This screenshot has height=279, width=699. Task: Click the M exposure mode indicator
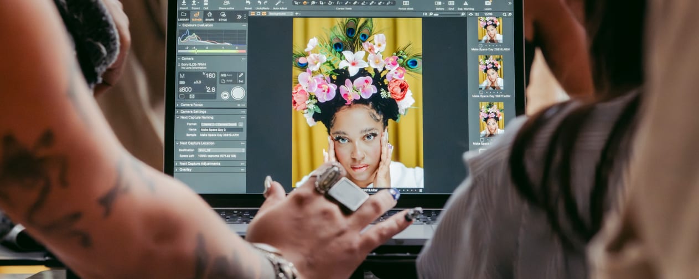pyautogui.click(x=182, y=76)
